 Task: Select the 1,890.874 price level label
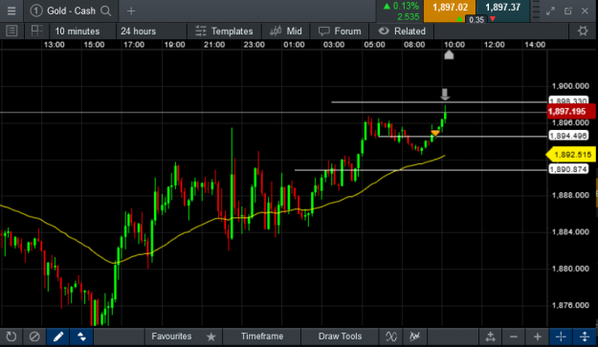[x=568, y=169]
